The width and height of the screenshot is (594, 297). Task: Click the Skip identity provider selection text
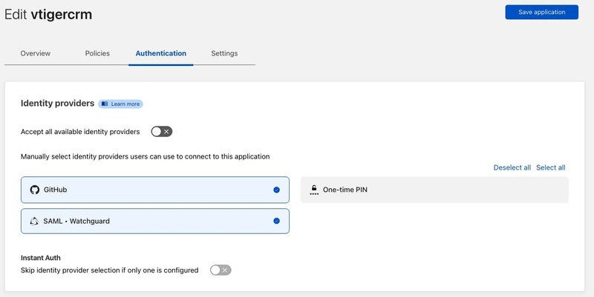pyautogui.click(x=109, y=270)
